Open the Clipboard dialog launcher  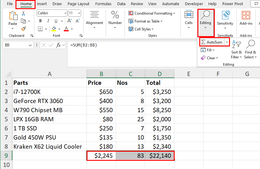(x=32, y=36)
